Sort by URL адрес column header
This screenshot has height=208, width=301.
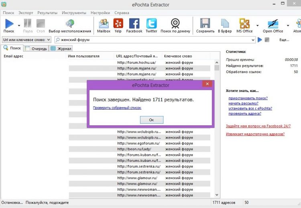tap(138, 56)
